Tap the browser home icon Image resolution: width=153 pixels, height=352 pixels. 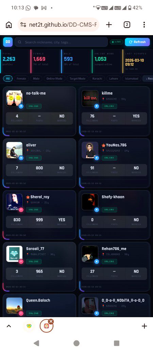[9, 25]
